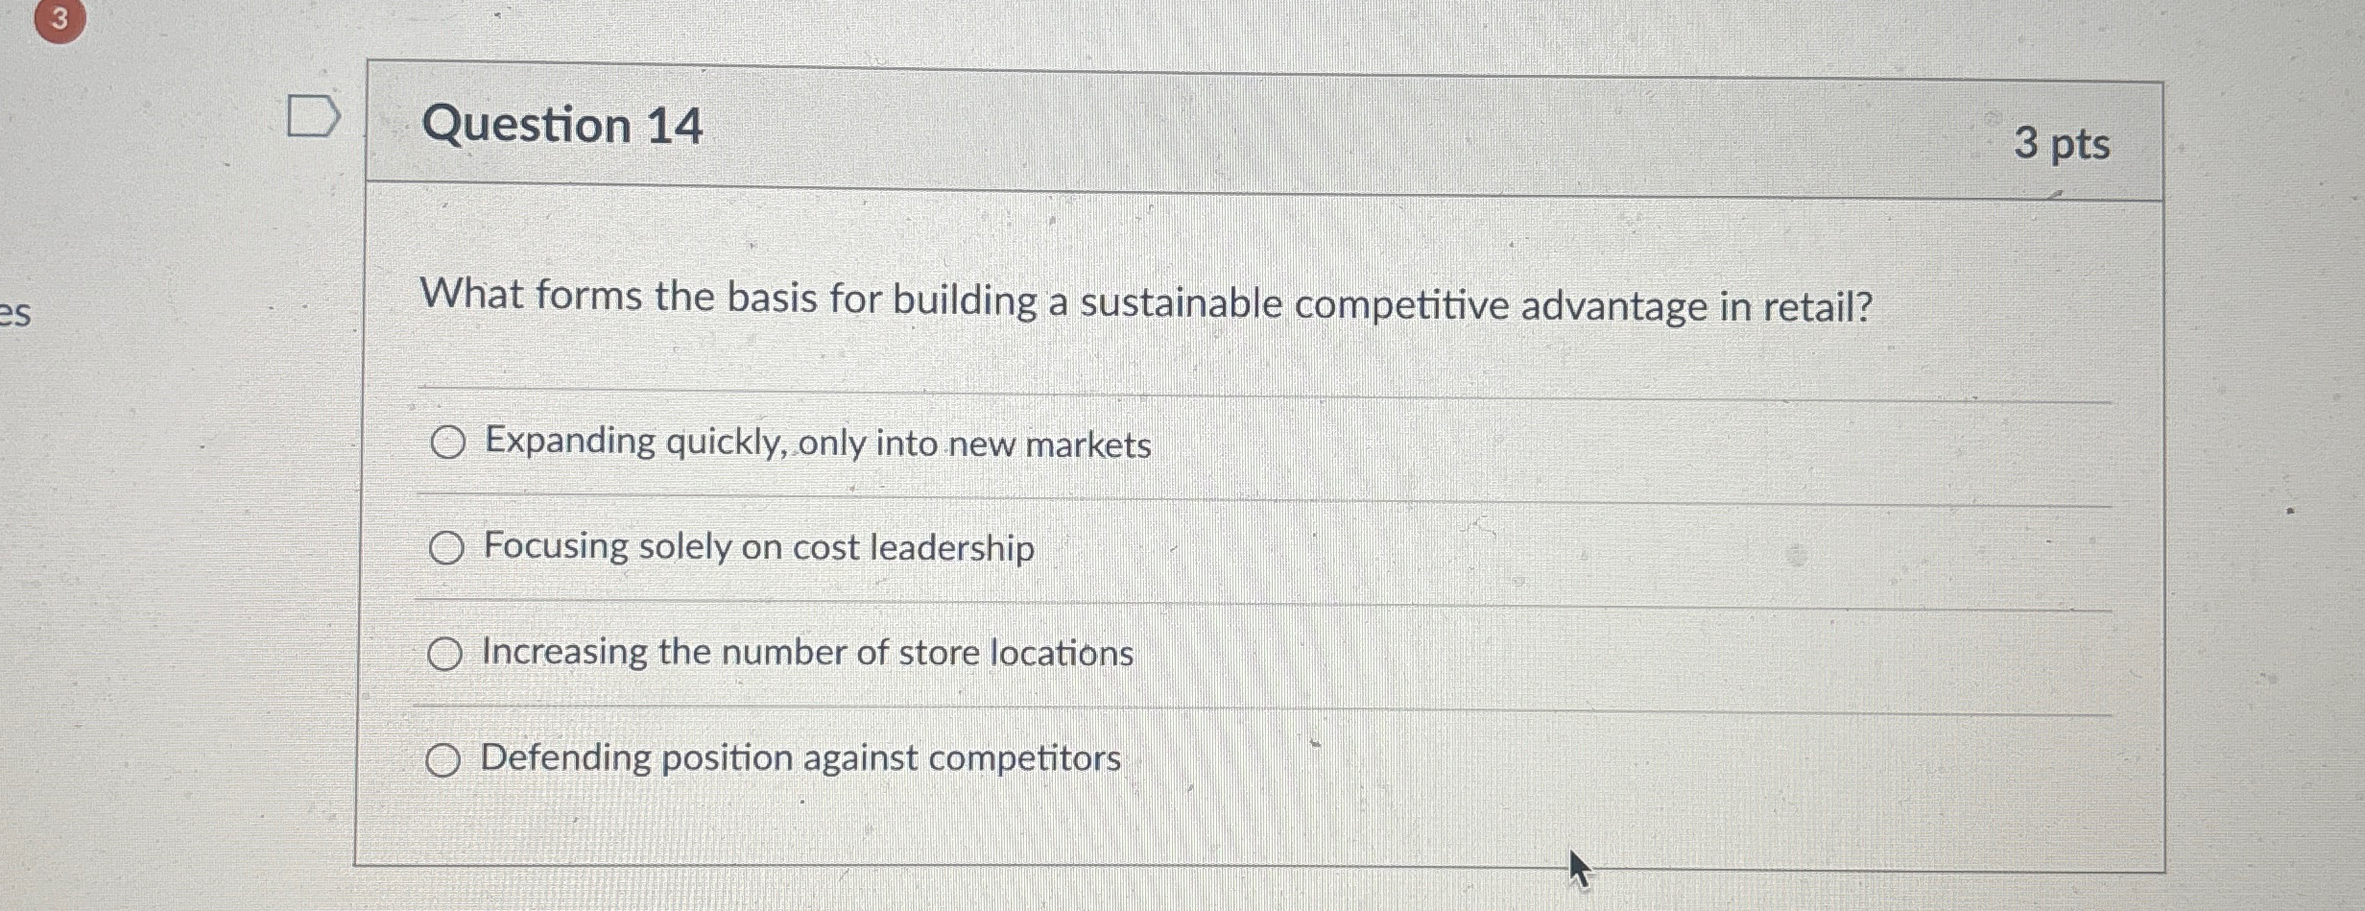Select the last answer option's radio button
Viewport: 2365px width, 911px height.
445,759
